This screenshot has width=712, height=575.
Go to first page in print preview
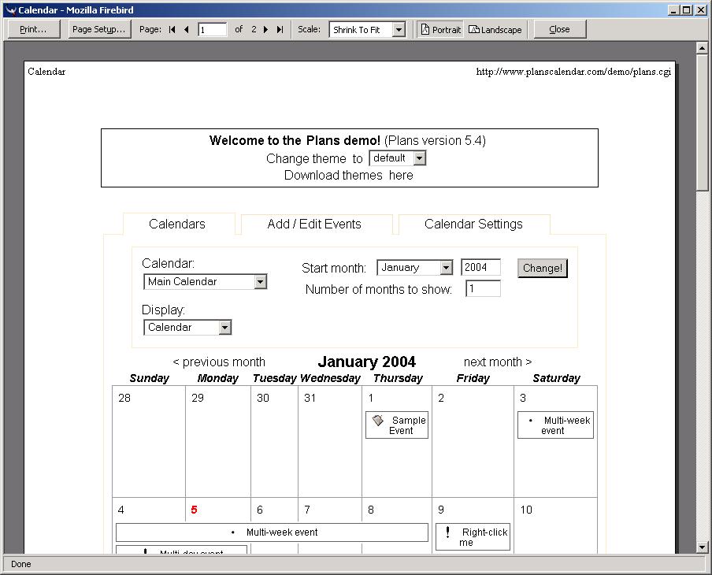[172, 29]
